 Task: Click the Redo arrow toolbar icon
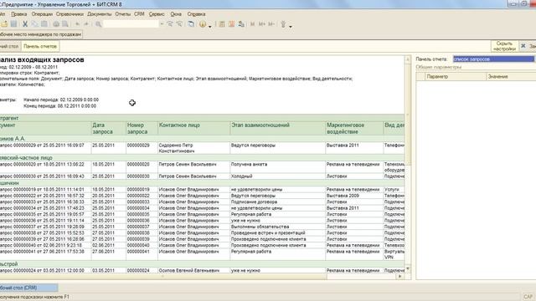[86, 24]
